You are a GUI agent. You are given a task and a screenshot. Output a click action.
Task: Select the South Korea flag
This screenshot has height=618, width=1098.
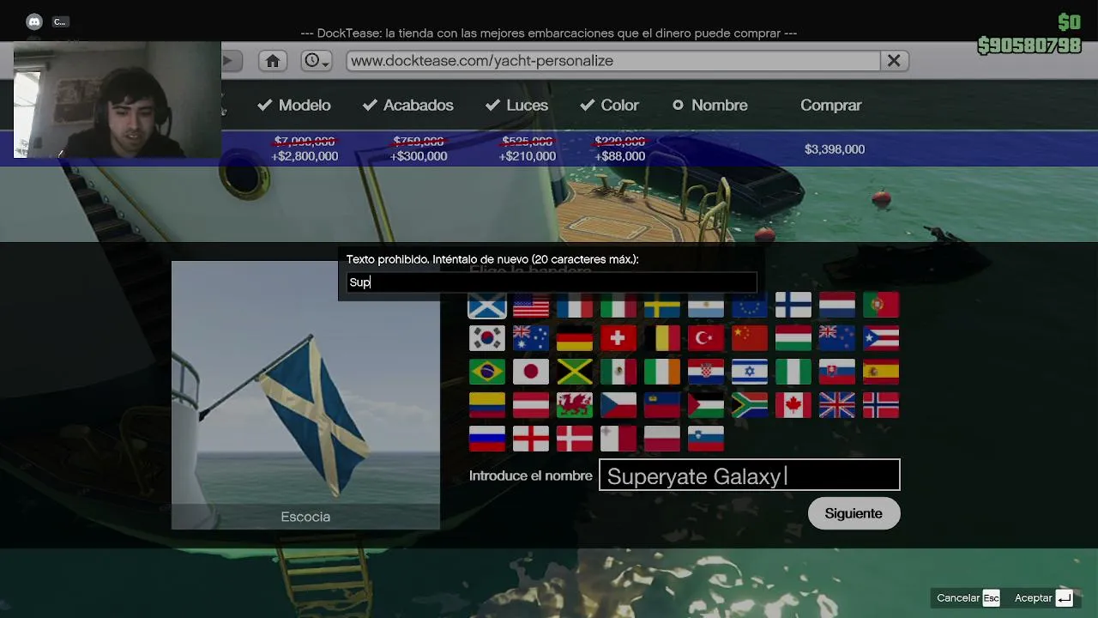[x=487, y=338]
